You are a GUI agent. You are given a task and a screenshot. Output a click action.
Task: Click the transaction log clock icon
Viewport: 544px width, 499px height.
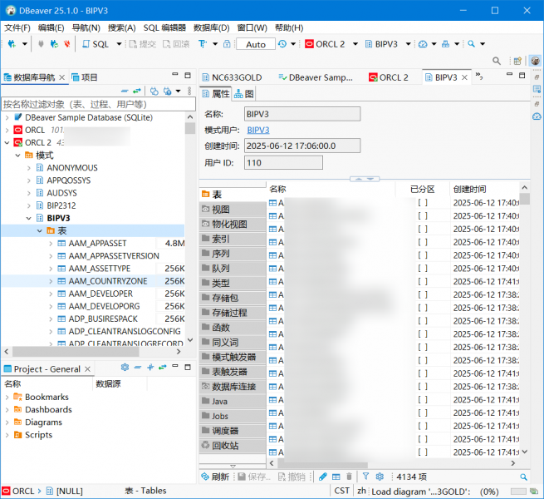click(282, 44)
